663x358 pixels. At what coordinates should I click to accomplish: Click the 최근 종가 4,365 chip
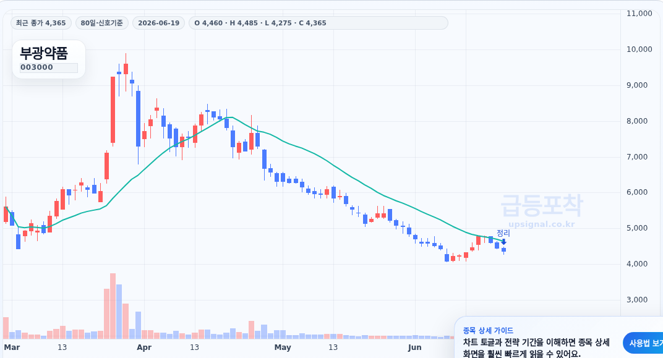(x=41, y=23)
